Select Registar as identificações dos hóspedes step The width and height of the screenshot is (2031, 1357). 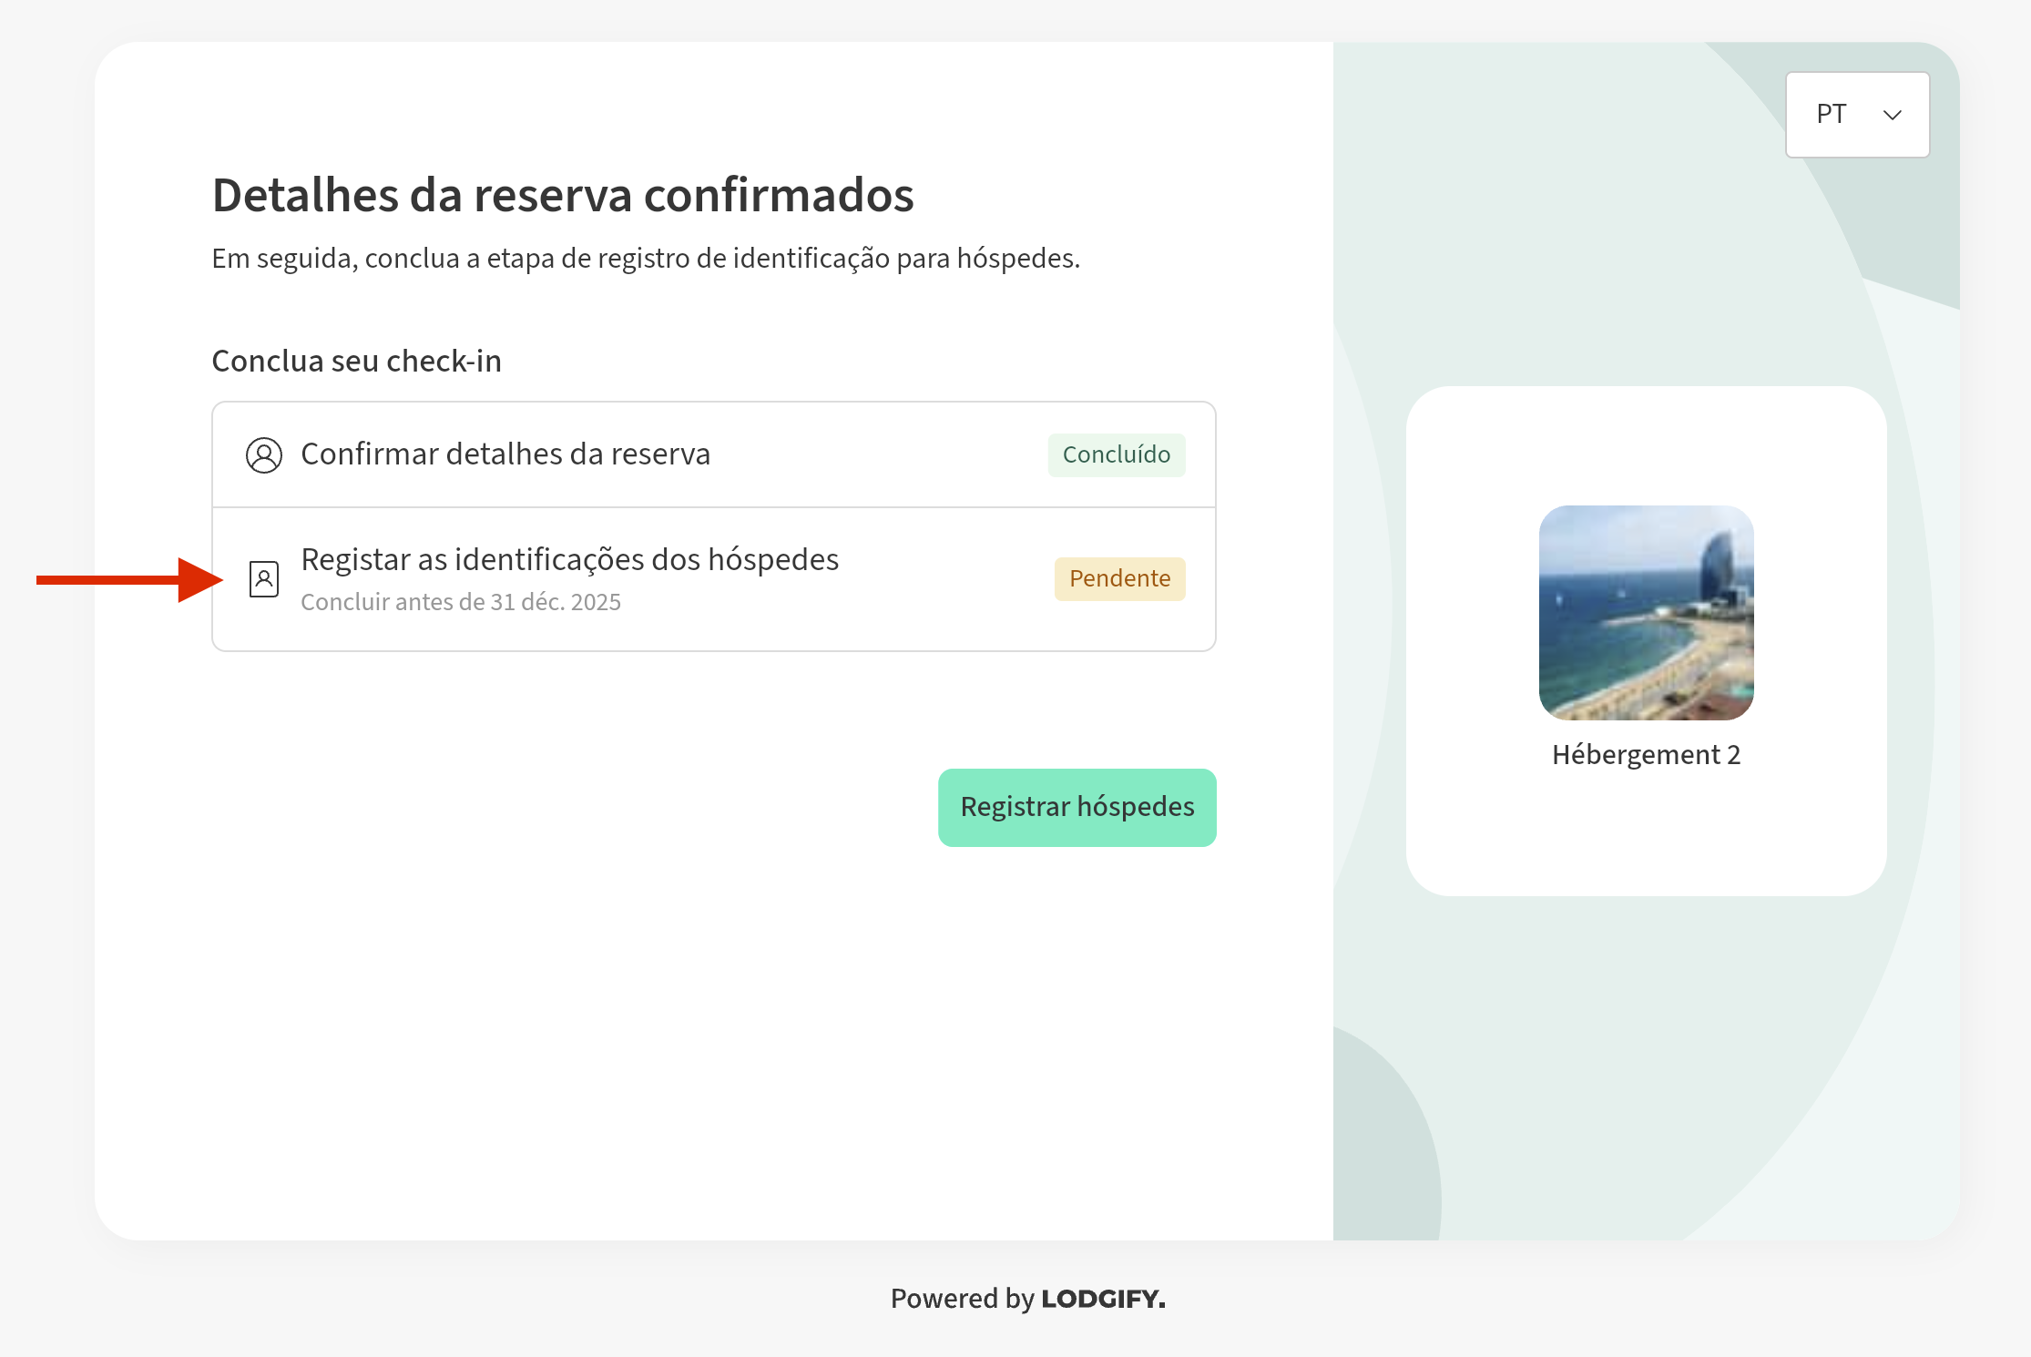pyautogui.click(x=569, y=559)
